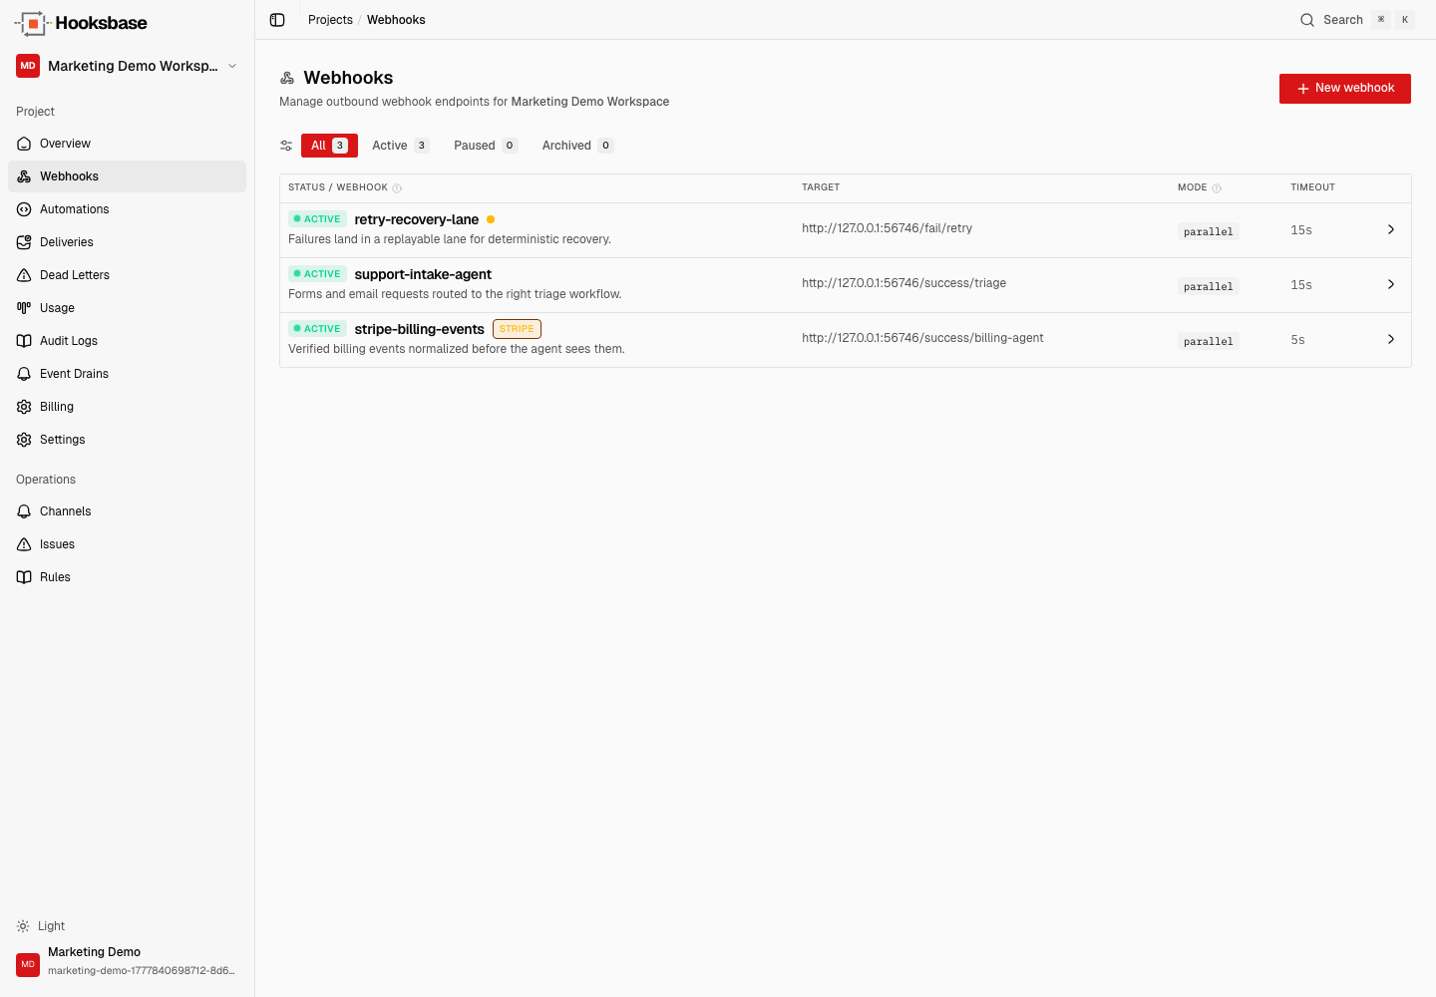The width and height of the screenshot is (1436, 997).
Task: Click the Marketing Demo user avatar
Action: point(28,964)
